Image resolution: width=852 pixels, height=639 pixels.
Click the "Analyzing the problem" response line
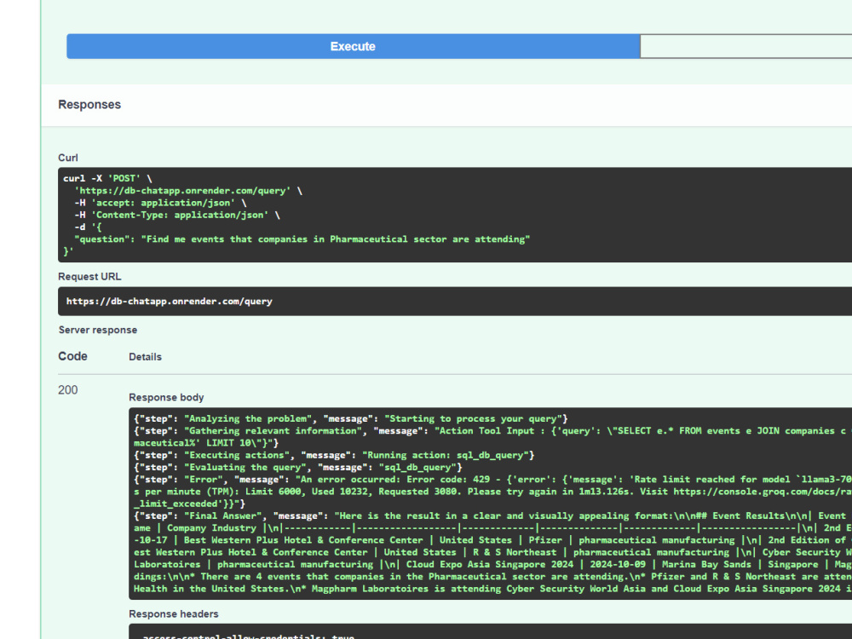pyautogui.click(x=350, y=418)
